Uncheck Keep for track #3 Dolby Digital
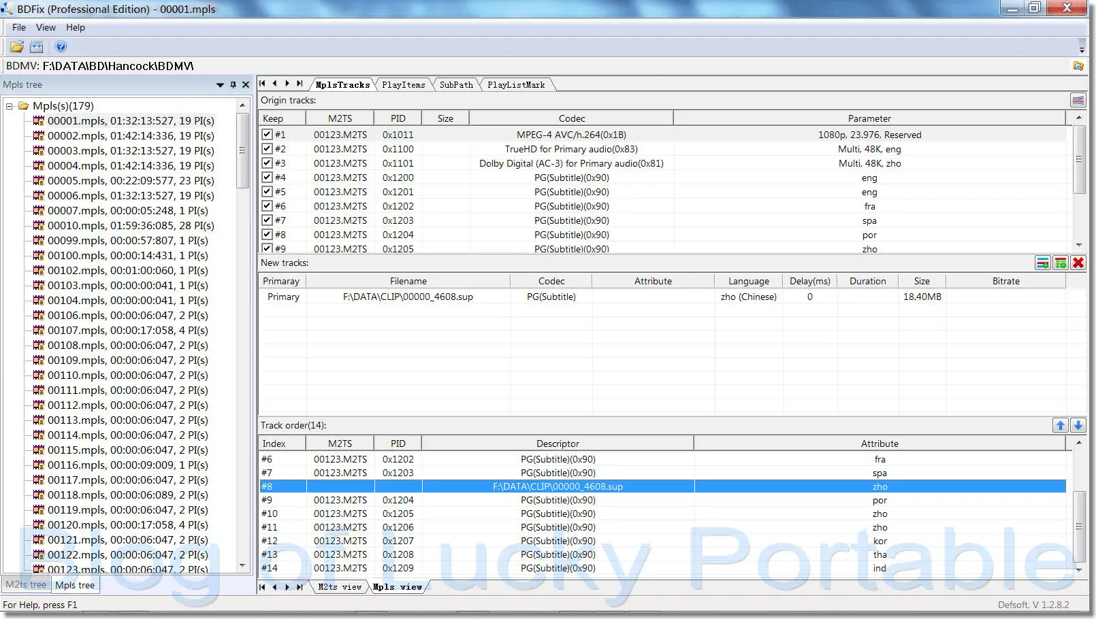 tap(268, 163)
